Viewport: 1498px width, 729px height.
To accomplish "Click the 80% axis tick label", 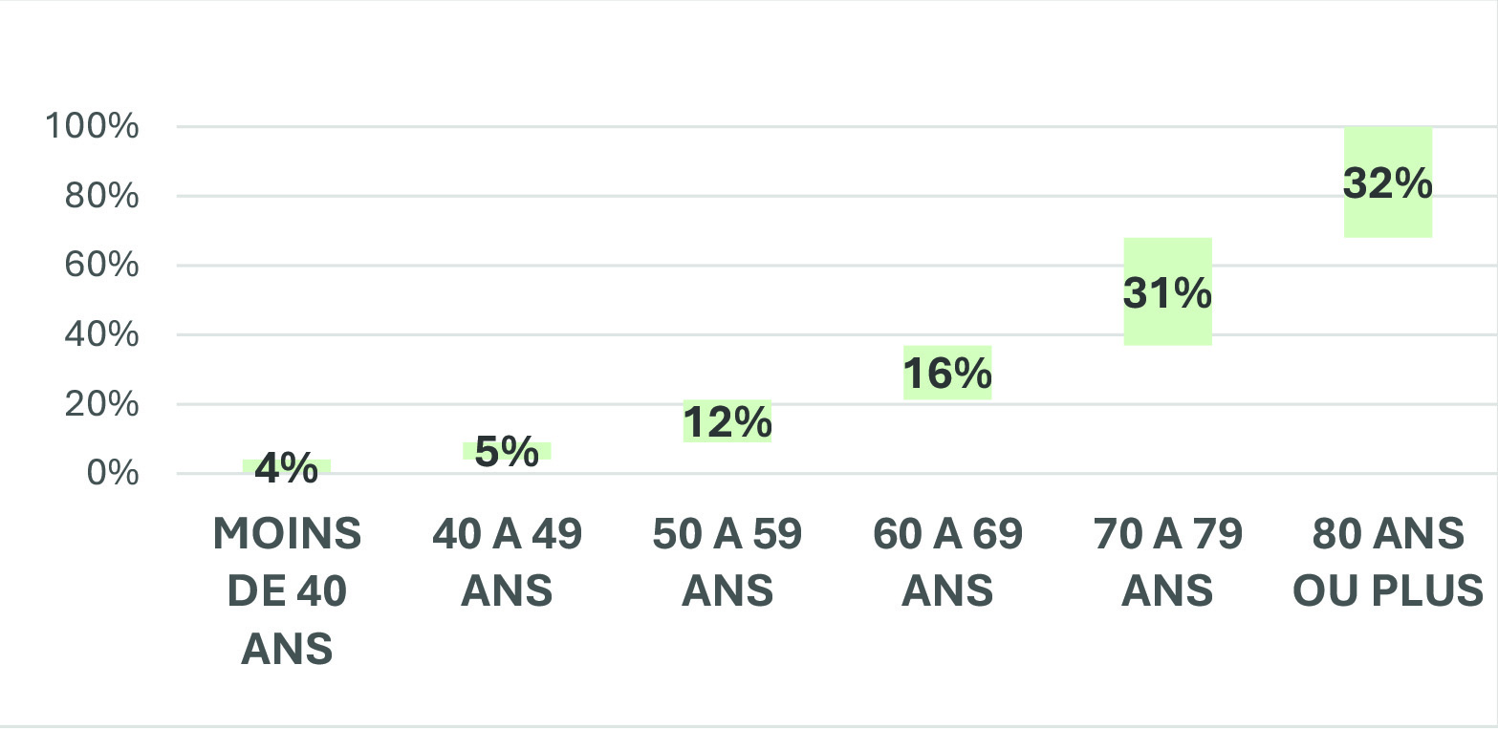I will (103, 196).
